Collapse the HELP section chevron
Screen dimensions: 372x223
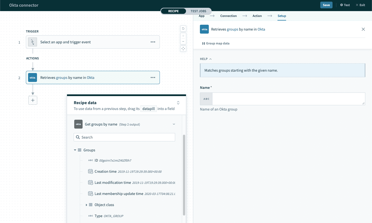[210, 59]
